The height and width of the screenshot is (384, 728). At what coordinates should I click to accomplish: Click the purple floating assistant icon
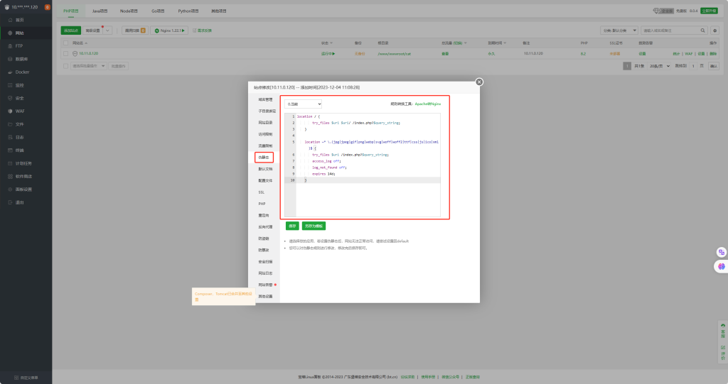point(721,267)
